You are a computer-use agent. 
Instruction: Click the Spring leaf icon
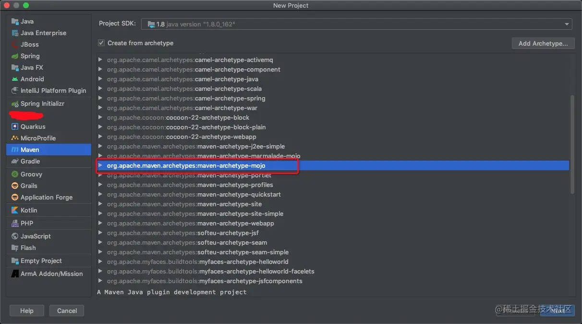click(x=15, y=56)
